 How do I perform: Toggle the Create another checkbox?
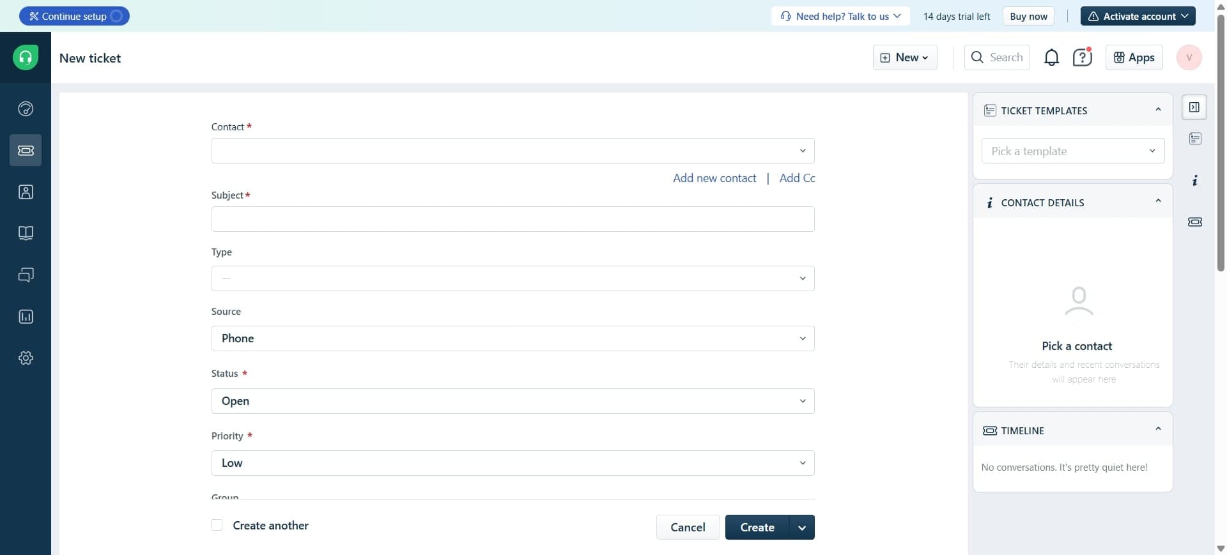pos(217,525)
